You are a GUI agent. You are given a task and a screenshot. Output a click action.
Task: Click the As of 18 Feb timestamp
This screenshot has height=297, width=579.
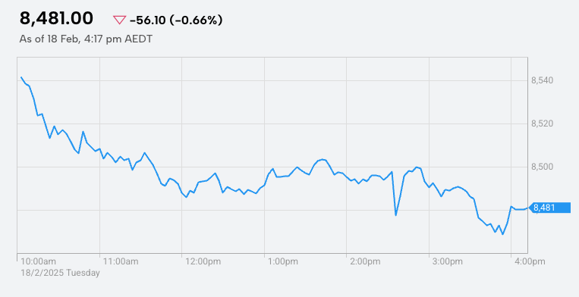(86, 39)
